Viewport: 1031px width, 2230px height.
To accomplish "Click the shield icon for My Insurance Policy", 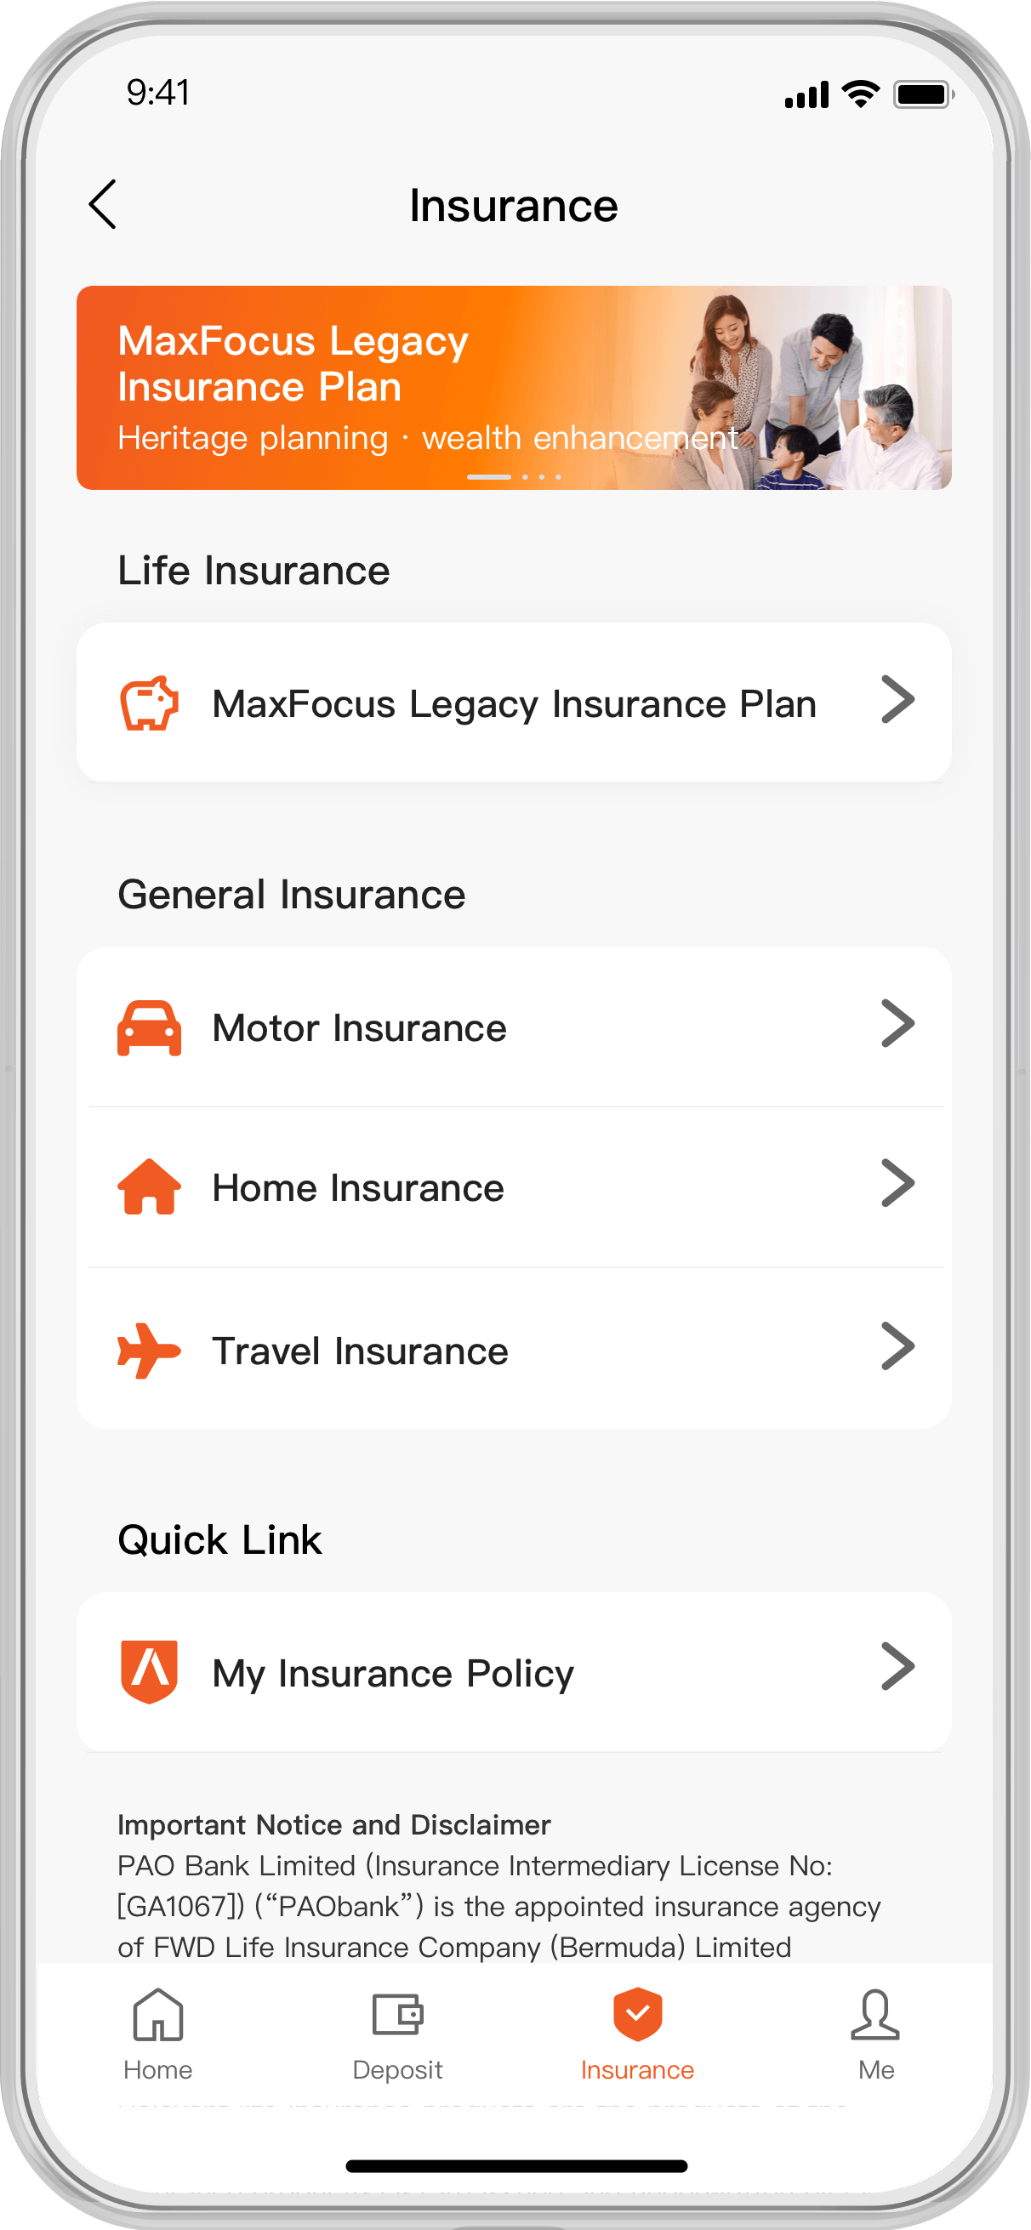I will click(x=149, y=1670).
